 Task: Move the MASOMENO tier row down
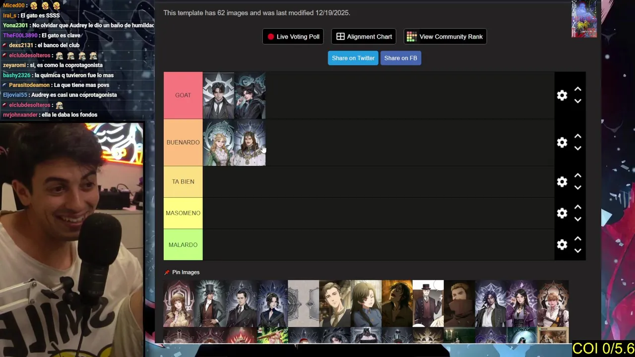577,219
